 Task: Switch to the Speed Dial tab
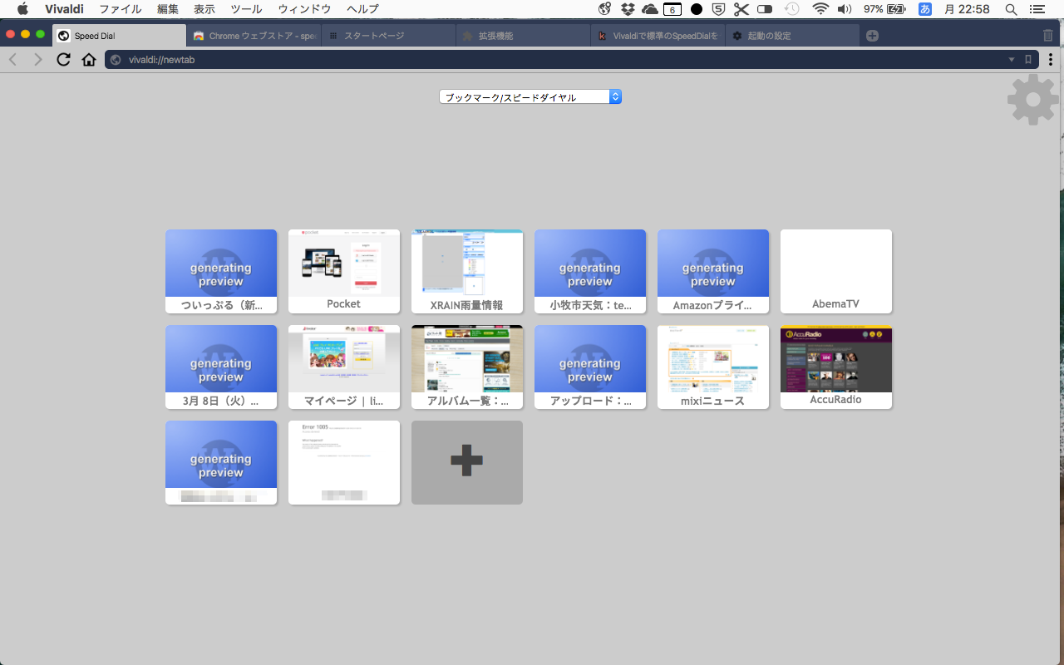tap(120, 36)
